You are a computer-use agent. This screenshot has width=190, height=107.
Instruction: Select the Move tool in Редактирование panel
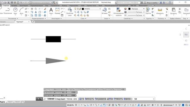pyautogui.click(x=32, y=9)
